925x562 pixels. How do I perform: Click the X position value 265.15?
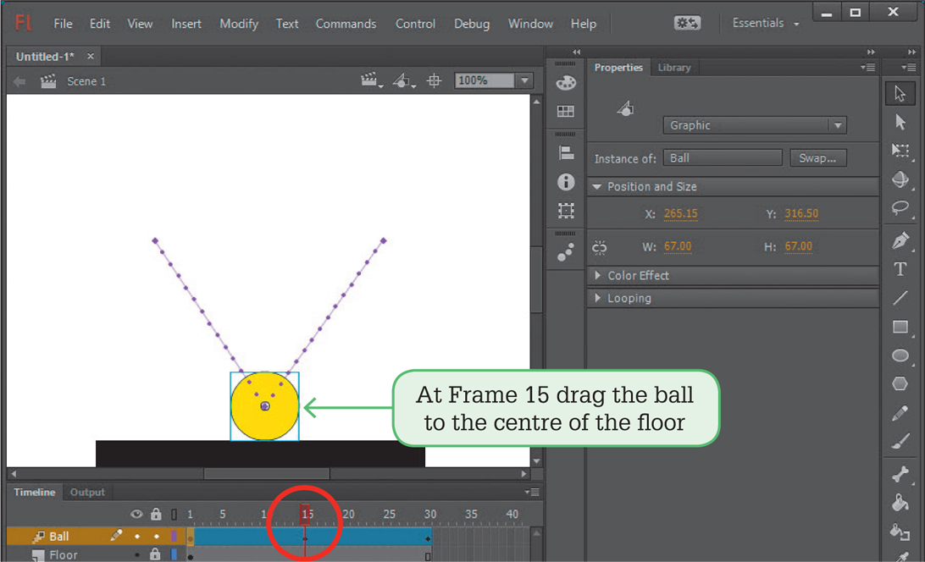tap(681, 213)
